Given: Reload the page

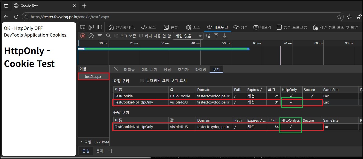Looking at the screenshot, I should (16, 17).
